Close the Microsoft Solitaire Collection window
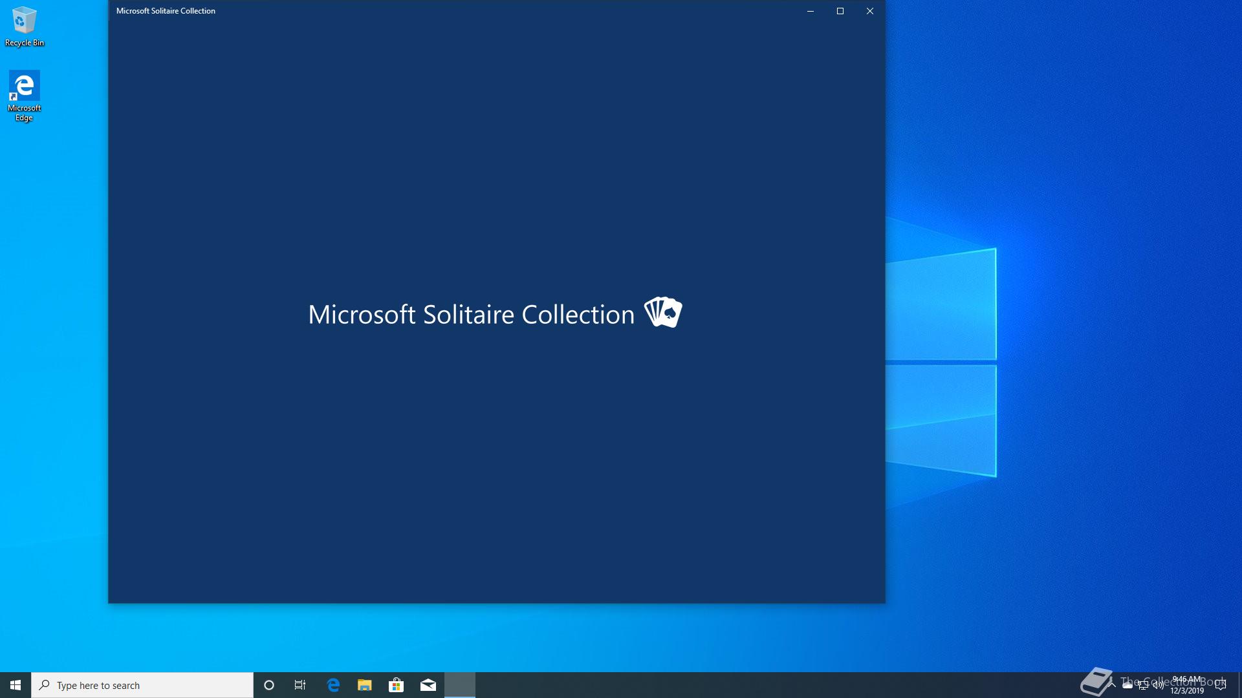This screenshot has width=1242, height=698. coord(870,11)
